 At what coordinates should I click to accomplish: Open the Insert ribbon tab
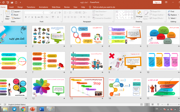pos(11,7)
